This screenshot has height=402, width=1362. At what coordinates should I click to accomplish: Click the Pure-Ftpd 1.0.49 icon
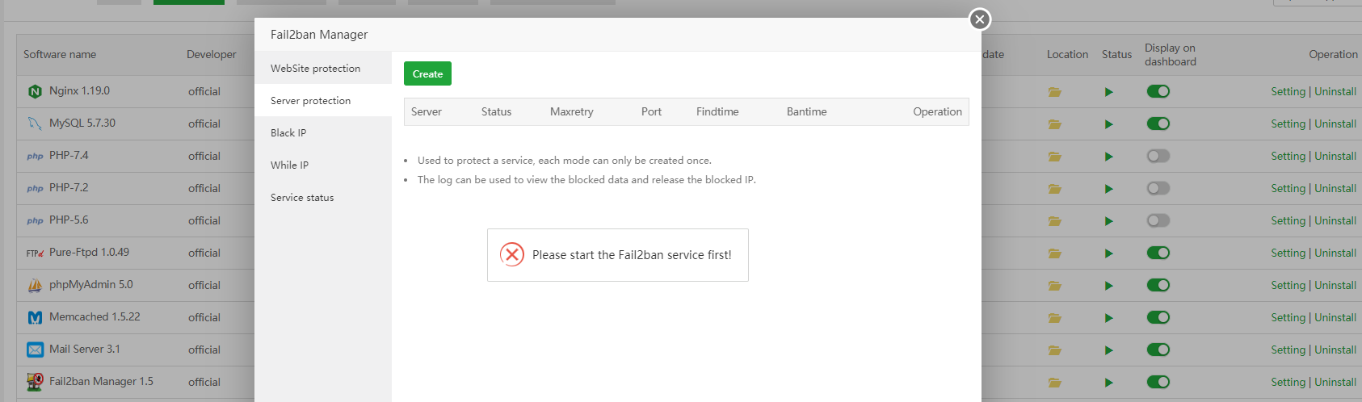tap(35, 253)
